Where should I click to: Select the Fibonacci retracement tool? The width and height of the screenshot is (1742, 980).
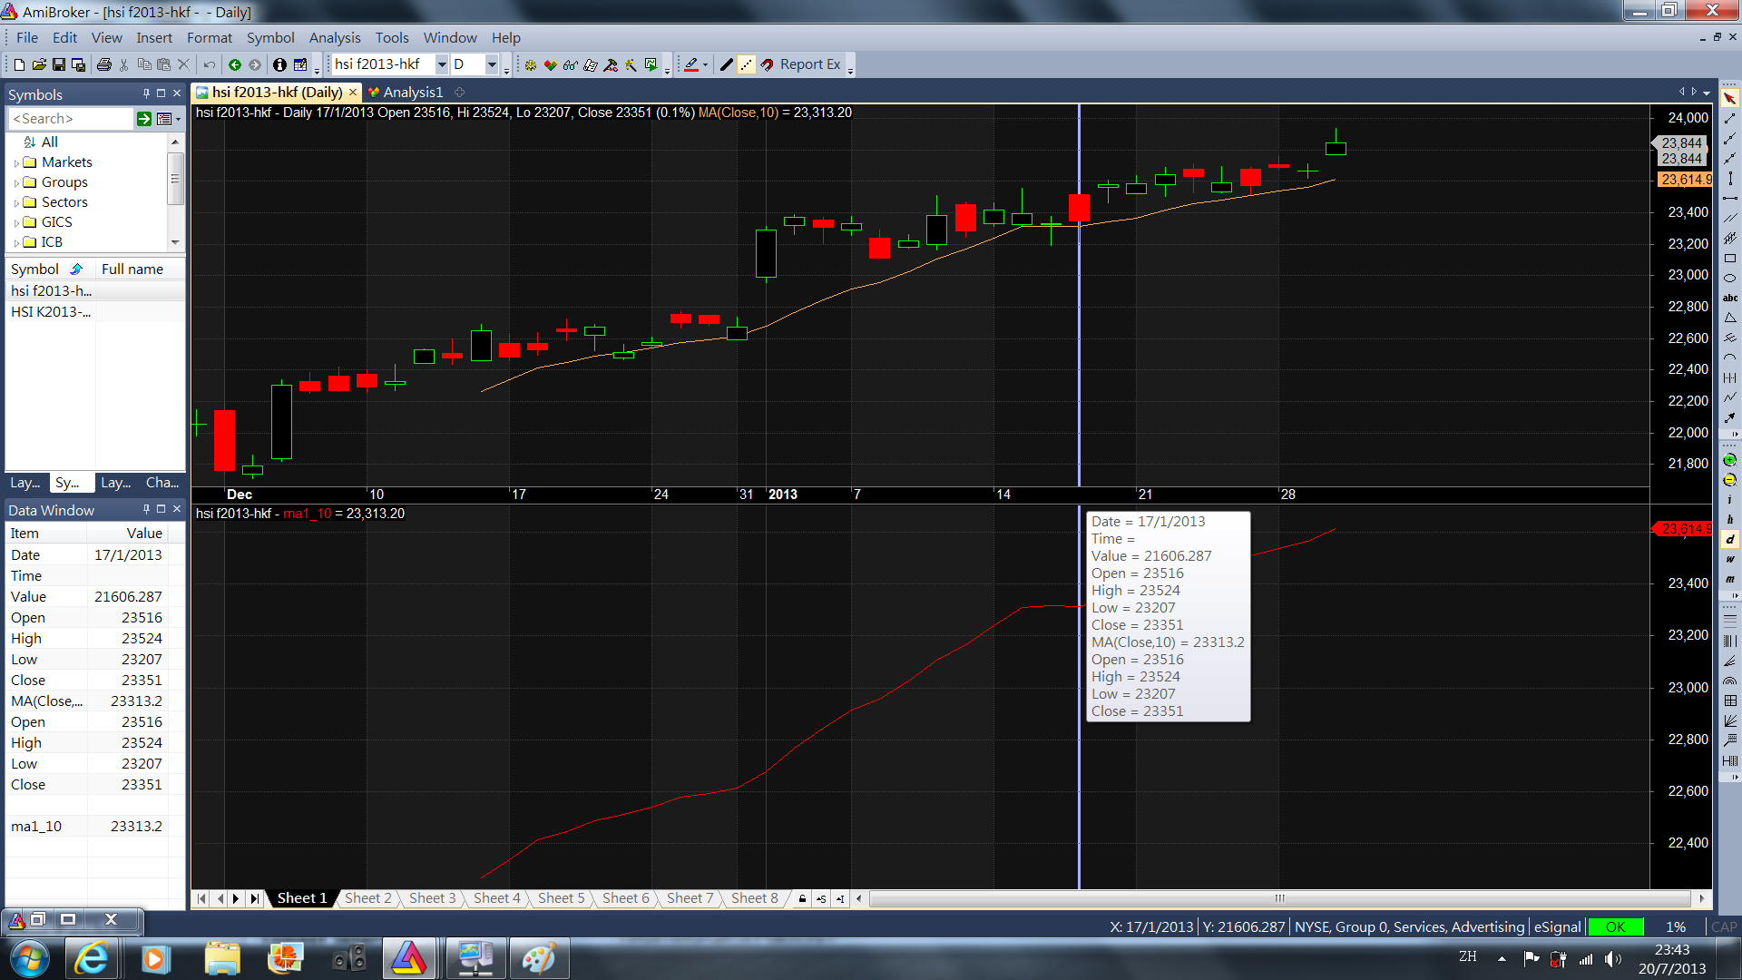point(1730,621)
